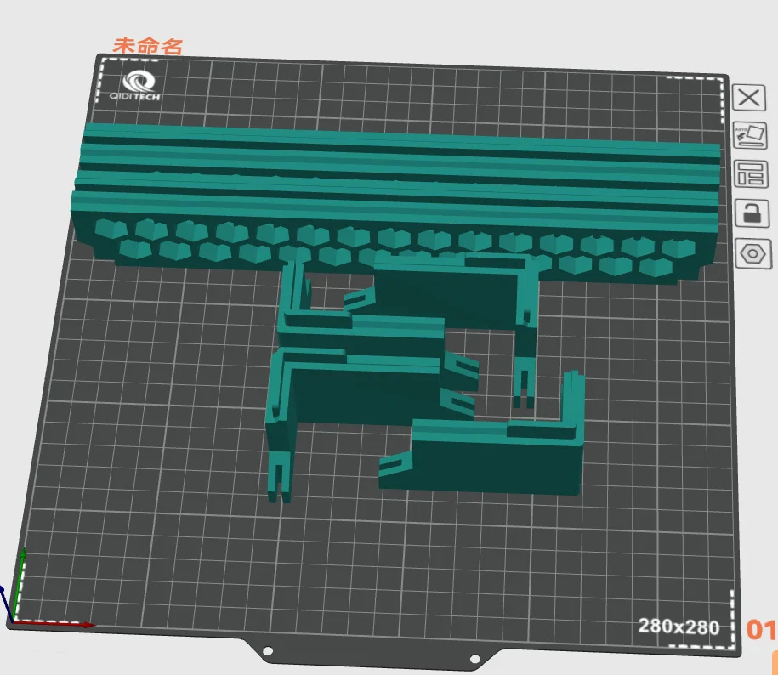Click the 280x280 bed size label
The height and width of the screenshot is (675, 778).
point(679,627)
